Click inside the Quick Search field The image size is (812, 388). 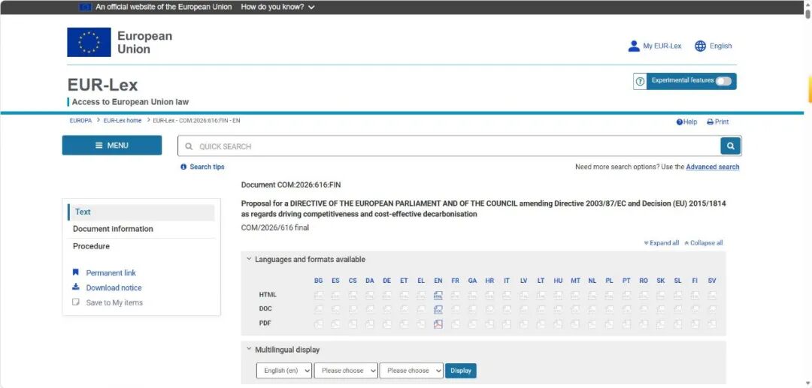point(448,146)
